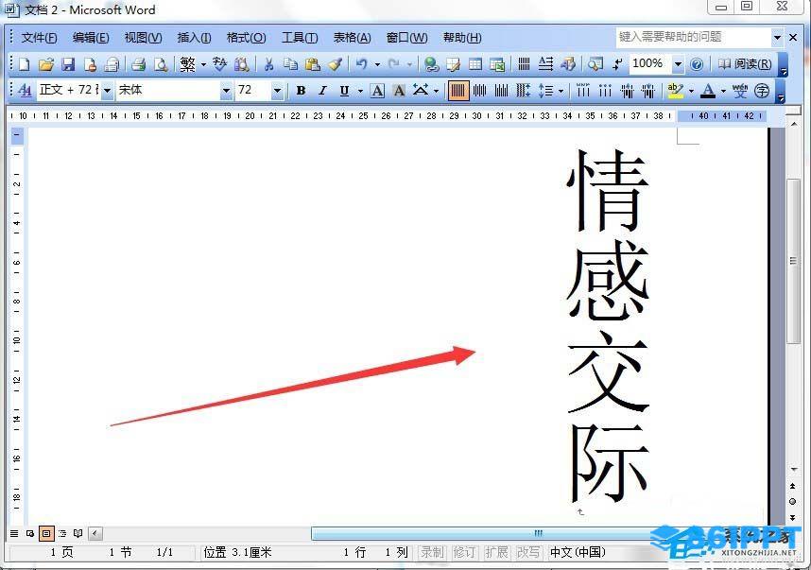Click the help question input field
The width and height of the screenshot is (811, 570).
click(x=692, y=37)
